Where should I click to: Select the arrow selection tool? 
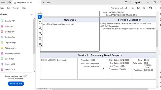pos(40,17)
